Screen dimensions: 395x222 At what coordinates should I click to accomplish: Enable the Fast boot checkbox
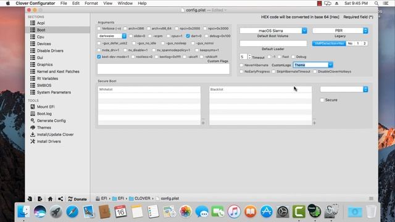[279, 57]
